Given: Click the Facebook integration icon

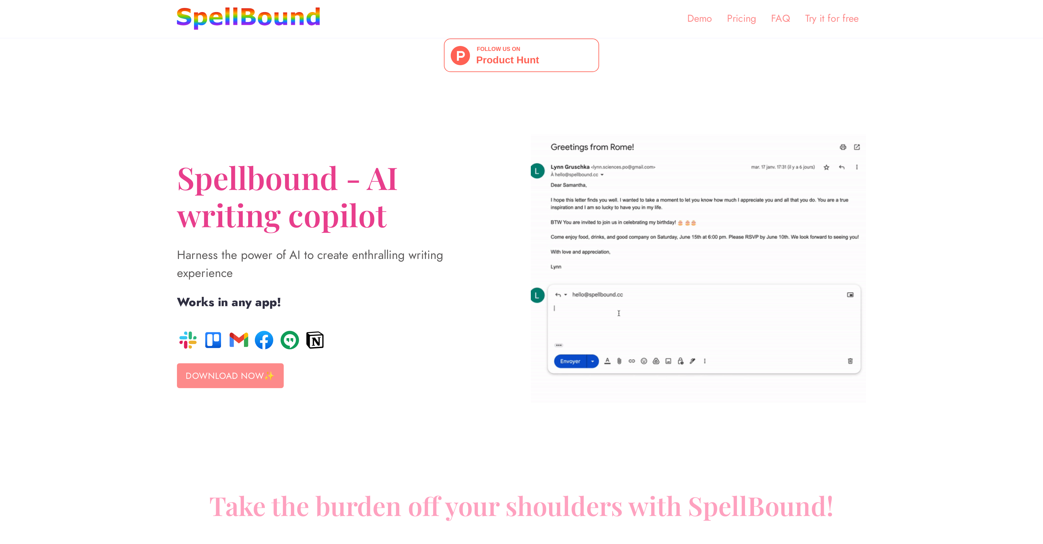Looking at the screenshot, I should click(264, 339).
